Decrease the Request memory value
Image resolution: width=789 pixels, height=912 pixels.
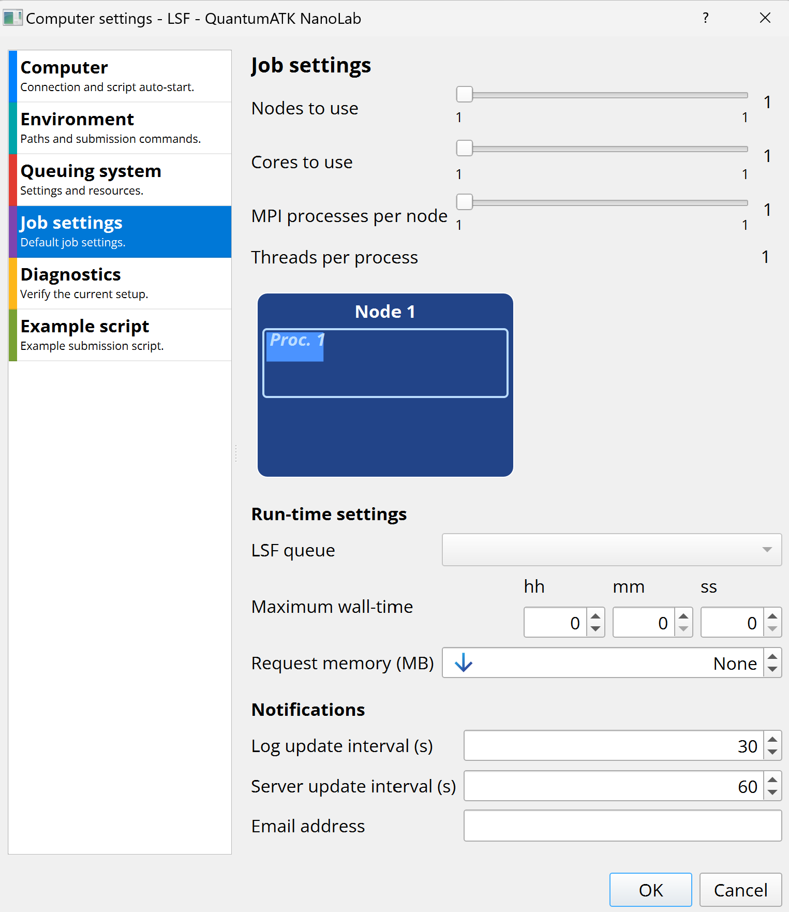tap(772, 669)
